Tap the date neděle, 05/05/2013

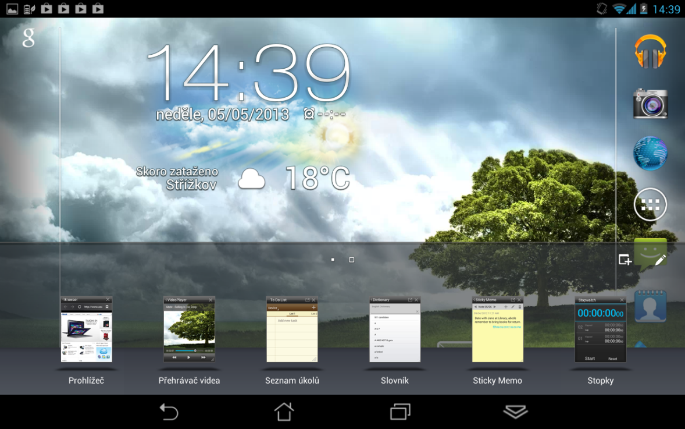(x=222, y=115)
